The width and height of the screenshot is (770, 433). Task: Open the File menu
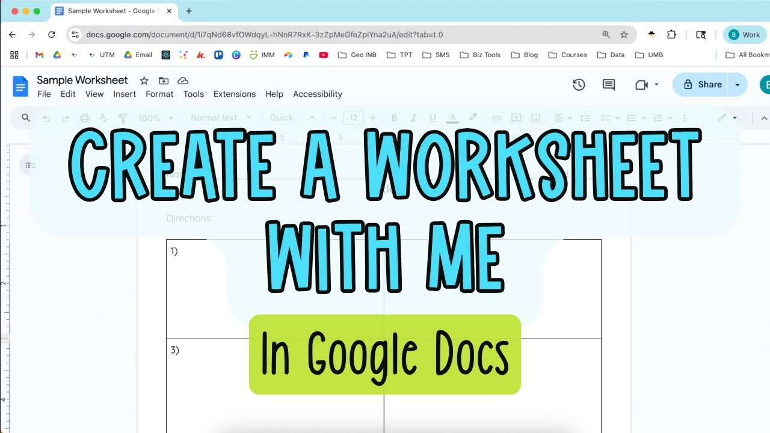tap(44, 94)
